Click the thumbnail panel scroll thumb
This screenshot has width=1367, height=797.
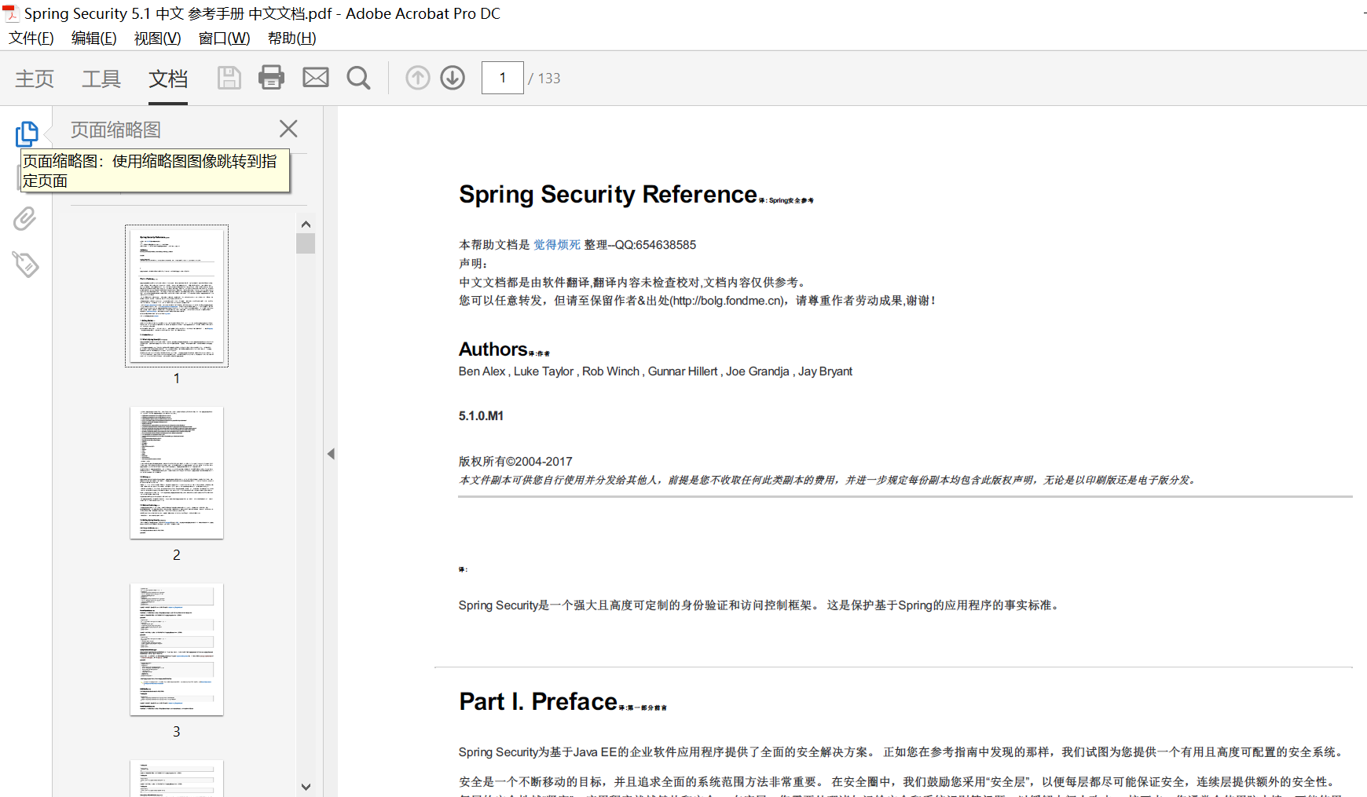(306, 243)
